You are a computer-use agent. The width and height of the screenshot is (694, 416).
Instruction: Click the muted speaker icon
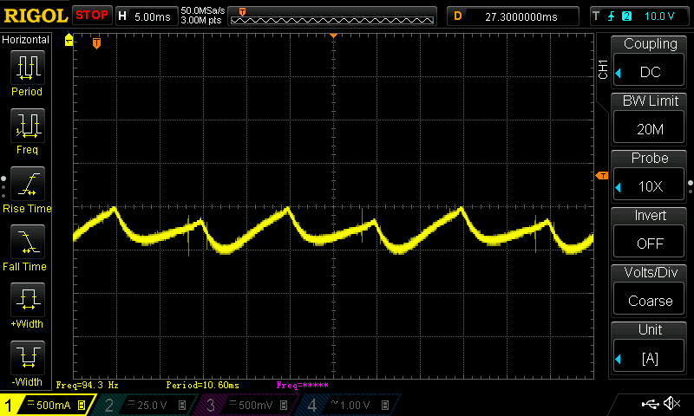point(671,403)
